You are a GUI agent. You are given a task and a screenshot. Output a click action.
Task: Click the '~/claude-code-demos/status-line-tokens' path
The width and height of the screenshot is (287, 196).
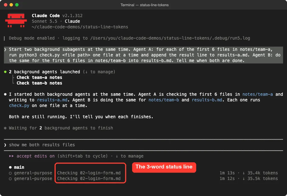pos(80,27)
